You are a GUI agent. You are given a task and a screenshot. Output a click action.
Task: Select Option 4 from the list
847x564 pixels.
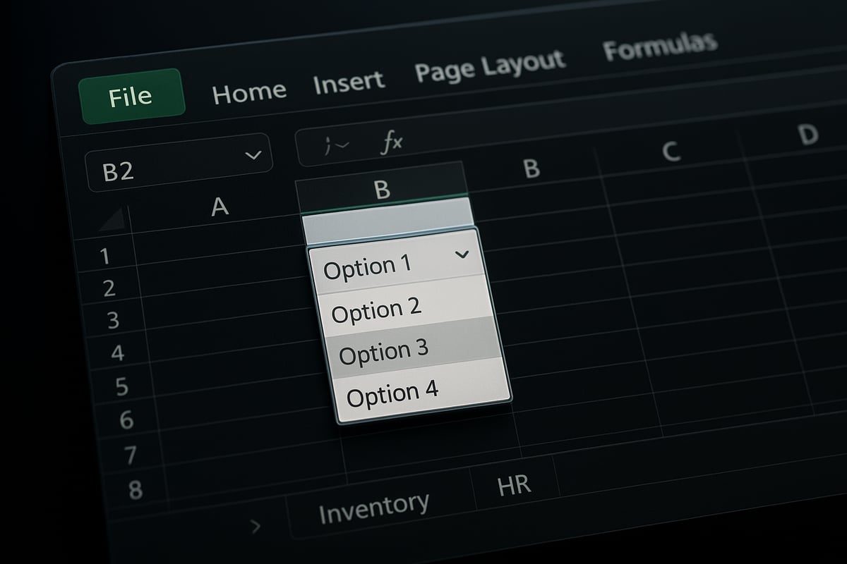pos(392,393)
